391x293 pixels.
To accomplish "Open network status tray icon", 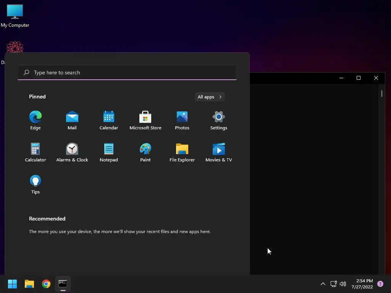I will 333,284.
